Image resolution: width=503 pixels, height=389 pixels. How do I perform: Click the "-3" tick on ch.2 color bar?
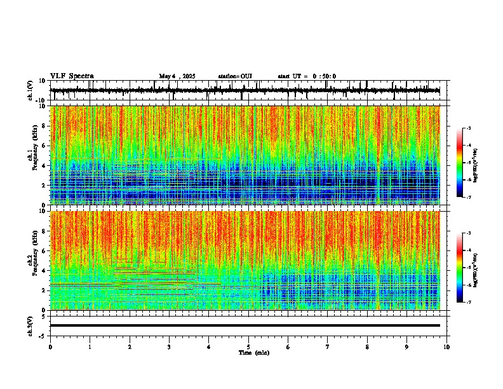[x=469, y=233]
